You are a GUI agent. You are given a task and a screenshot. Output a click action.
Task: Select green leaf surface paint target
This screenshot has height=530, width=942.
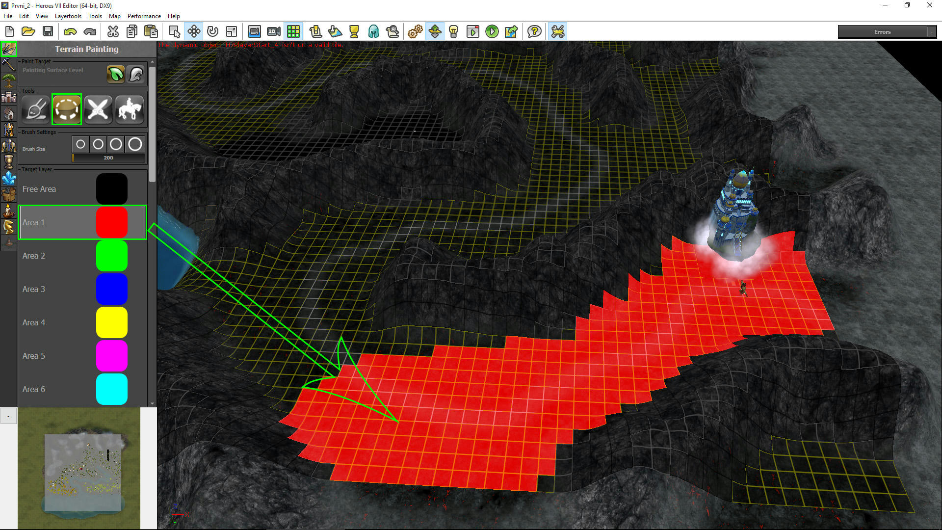[116, 75]
